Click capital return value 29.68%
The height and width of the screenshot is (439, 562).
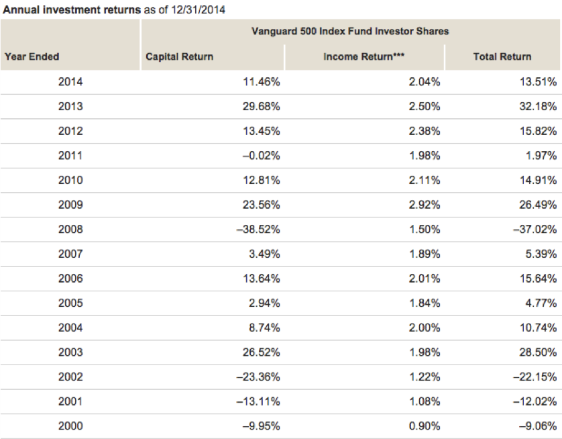pos(262,107)
